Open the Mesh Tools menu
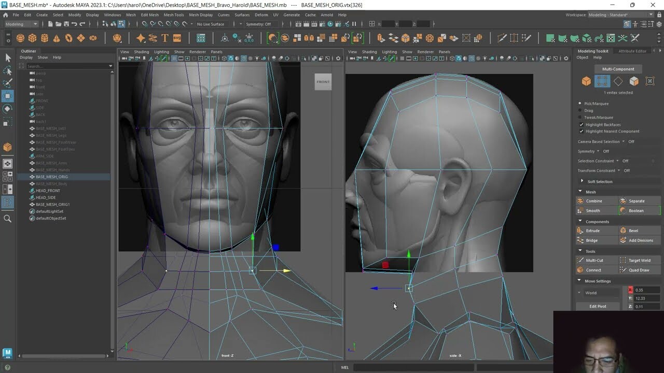 tap(174, 15)
